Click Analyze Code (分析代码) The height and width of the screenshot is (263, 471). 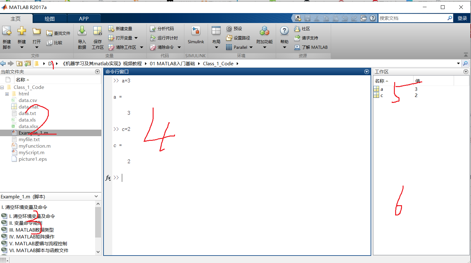click(162, 29)
